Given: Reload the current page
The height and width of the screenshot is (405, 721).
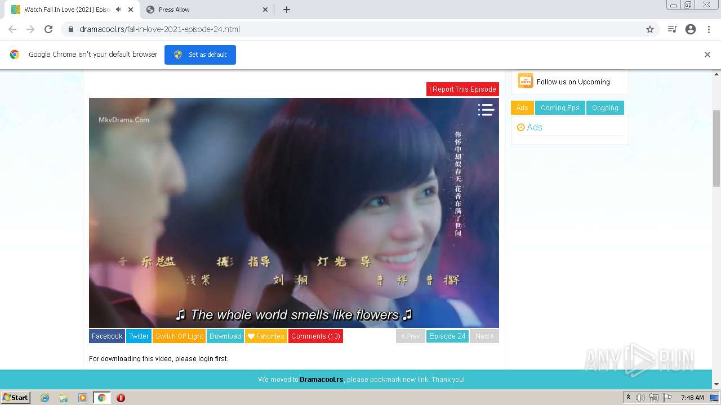Looking at the screenshot, I should click(x=48, y=29).
